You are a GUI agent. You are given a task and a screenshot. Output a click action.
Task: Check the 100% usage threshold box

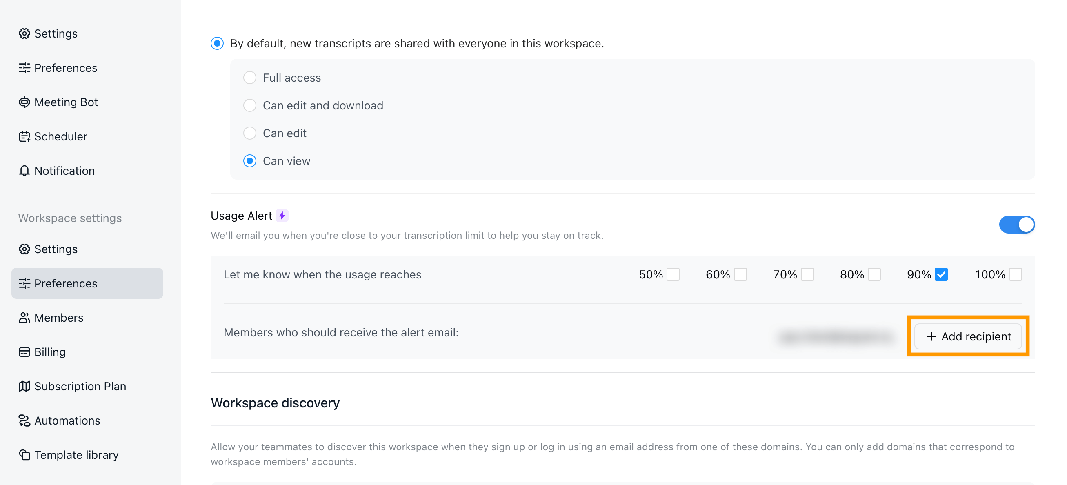[x=1016, y=275]
